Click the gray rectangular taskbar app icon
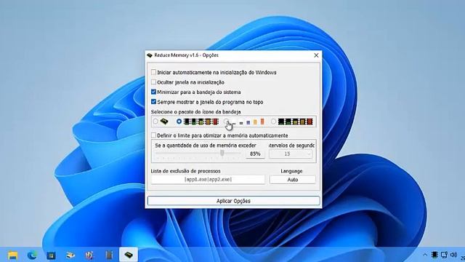Screen dimensions: 465x262 (109, 255)
